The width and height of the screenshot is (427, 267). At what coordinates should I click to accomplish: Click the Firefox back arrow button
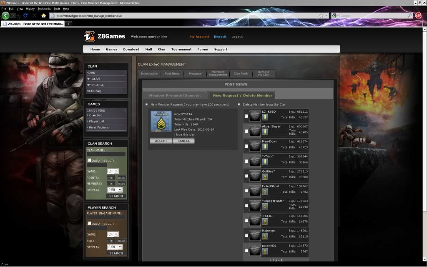[5, 15]
